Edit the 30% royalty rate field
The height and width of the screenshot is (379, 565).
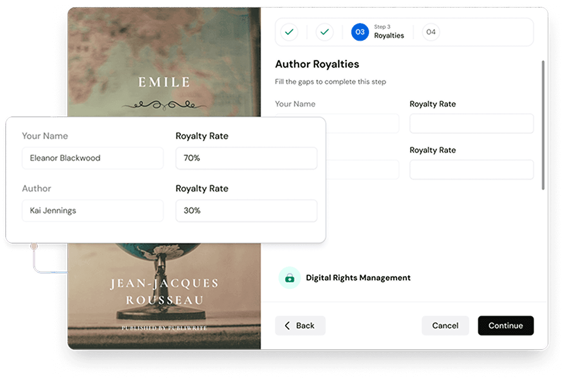click(x=246, y=211)
